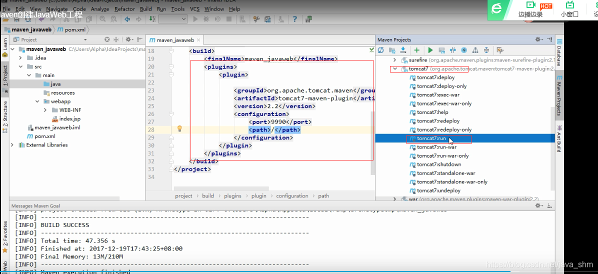The width and height of the screenshot is (598, 274).
Task: Open the Refactor menu
Action: pos(124,9)
